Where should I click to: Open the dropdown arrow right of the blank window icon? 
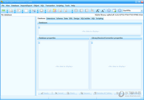click(30, 11)
